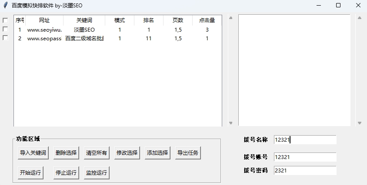Click the 修改选择 button
The height and width of the screenshot is (185, 367).
127,153
